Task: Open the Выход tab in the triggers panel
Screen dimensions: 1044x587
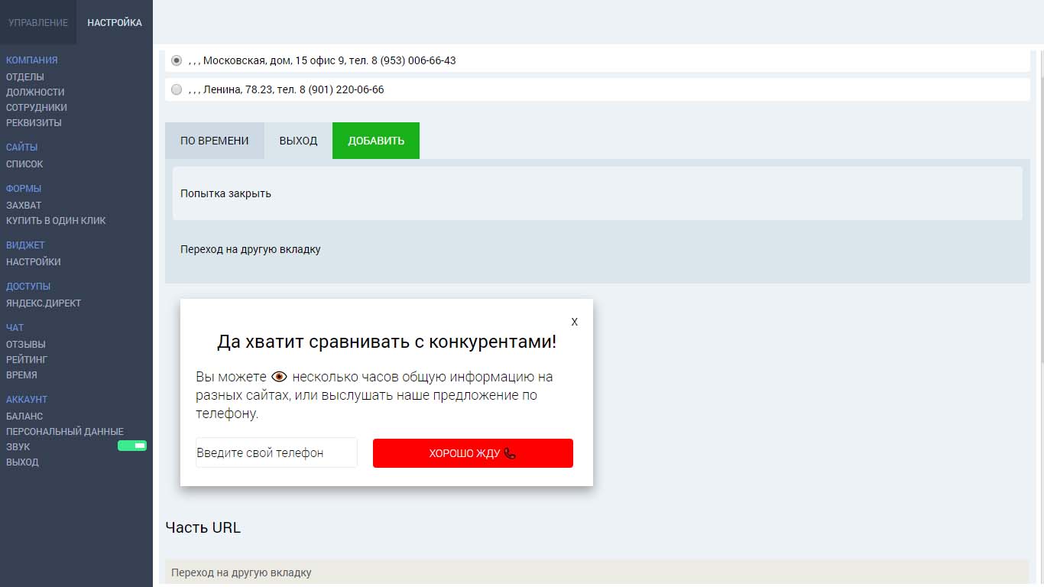Action: tap(298, 141)
